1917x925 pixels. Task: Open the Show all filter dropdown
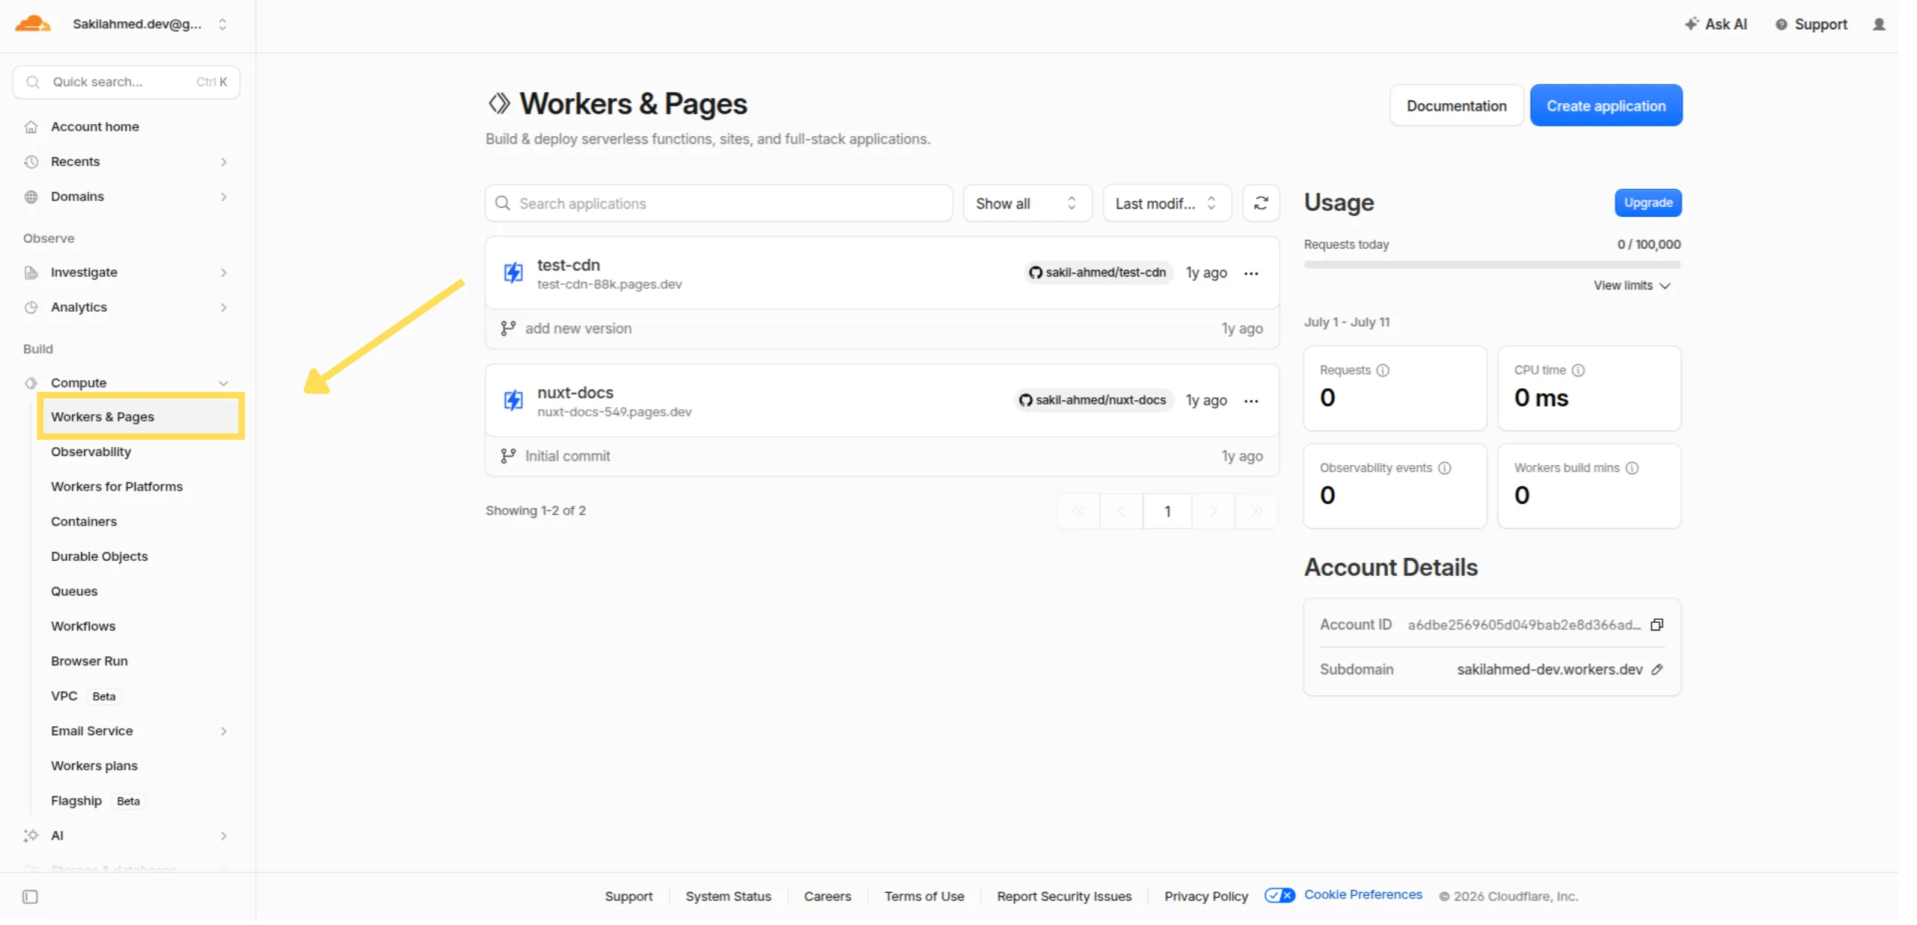click(x=1027, y=204)
